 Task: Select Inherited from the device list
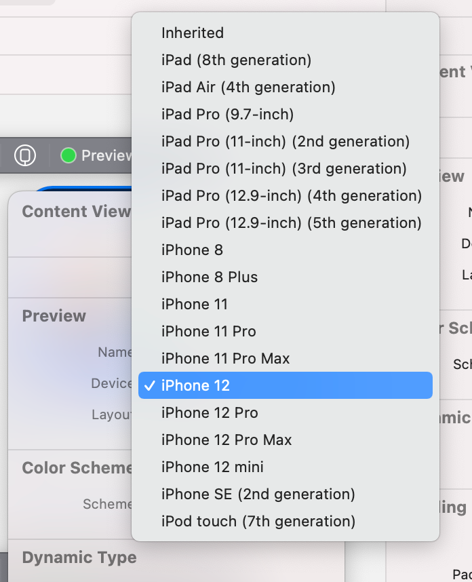193,33
